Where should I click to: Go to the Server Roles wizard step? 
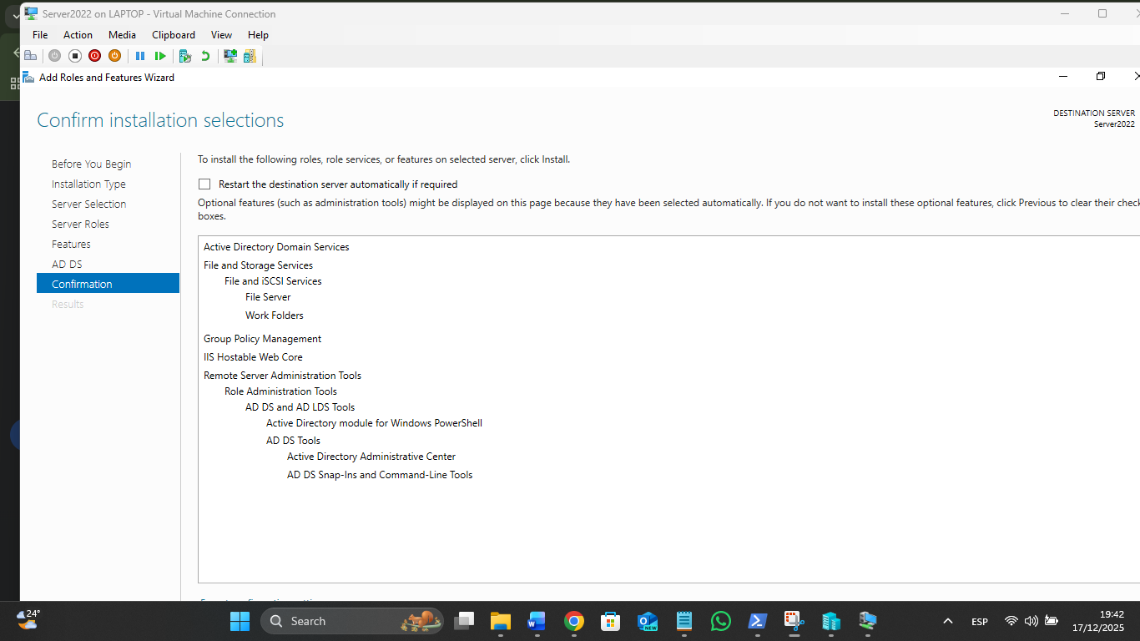click(x=80, y=225)
